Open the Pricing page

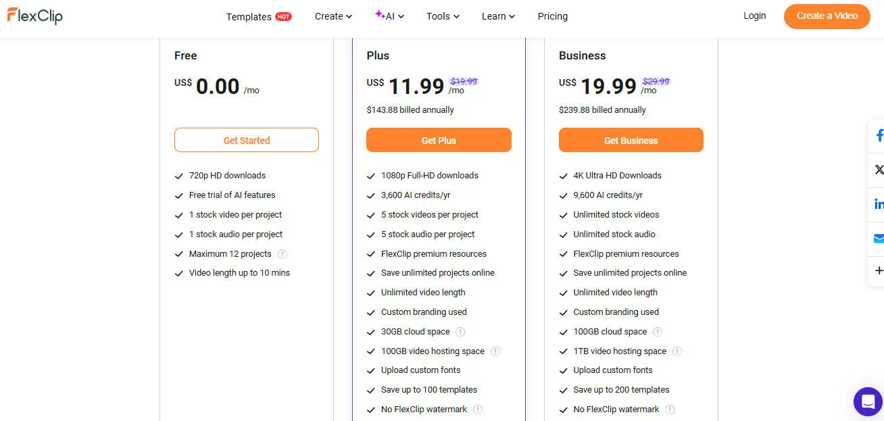tap(553, 16)
